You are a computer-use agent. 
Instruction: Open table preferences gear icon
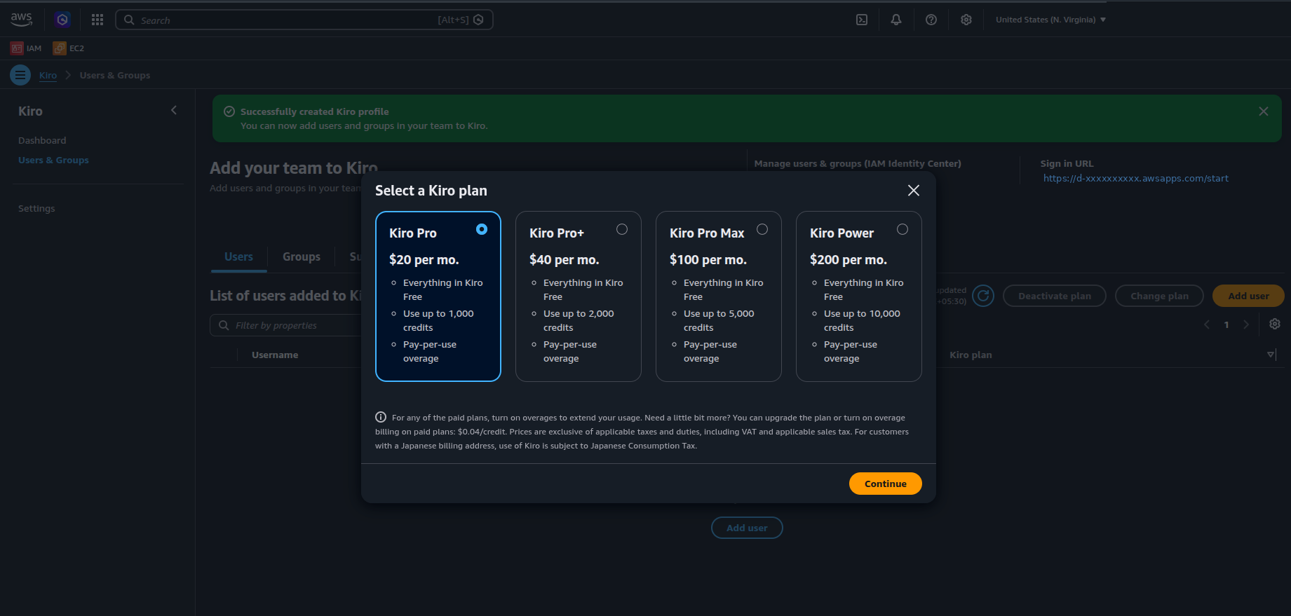point(1275,324)
